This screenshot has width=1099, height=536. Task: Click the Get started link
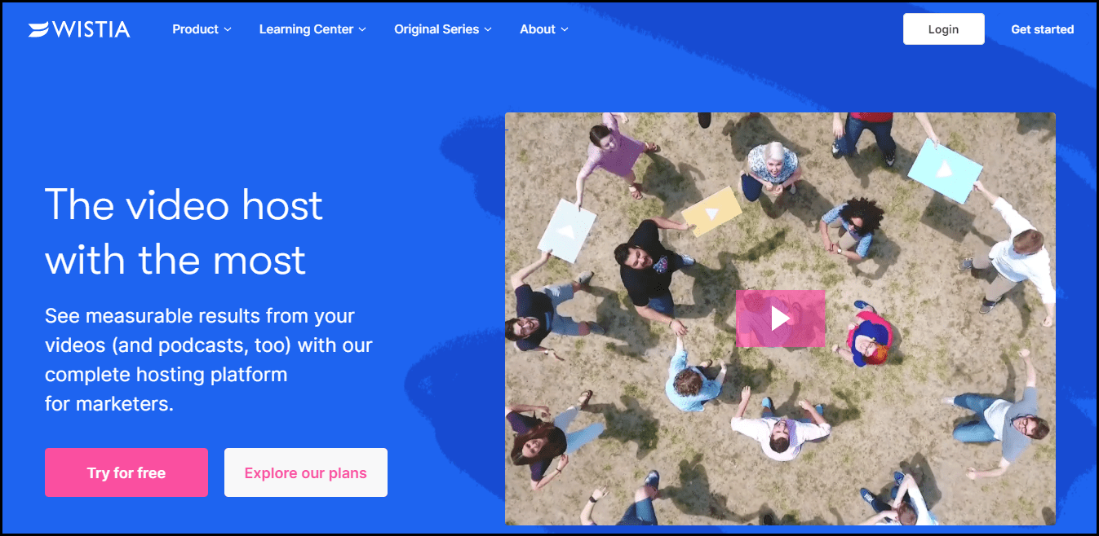pos(1042,29)
